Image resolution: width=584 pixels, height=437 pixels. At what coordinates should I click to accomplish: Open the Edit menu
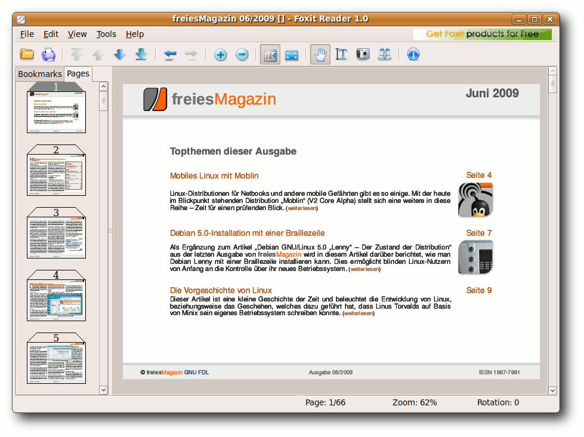(51, 34)
